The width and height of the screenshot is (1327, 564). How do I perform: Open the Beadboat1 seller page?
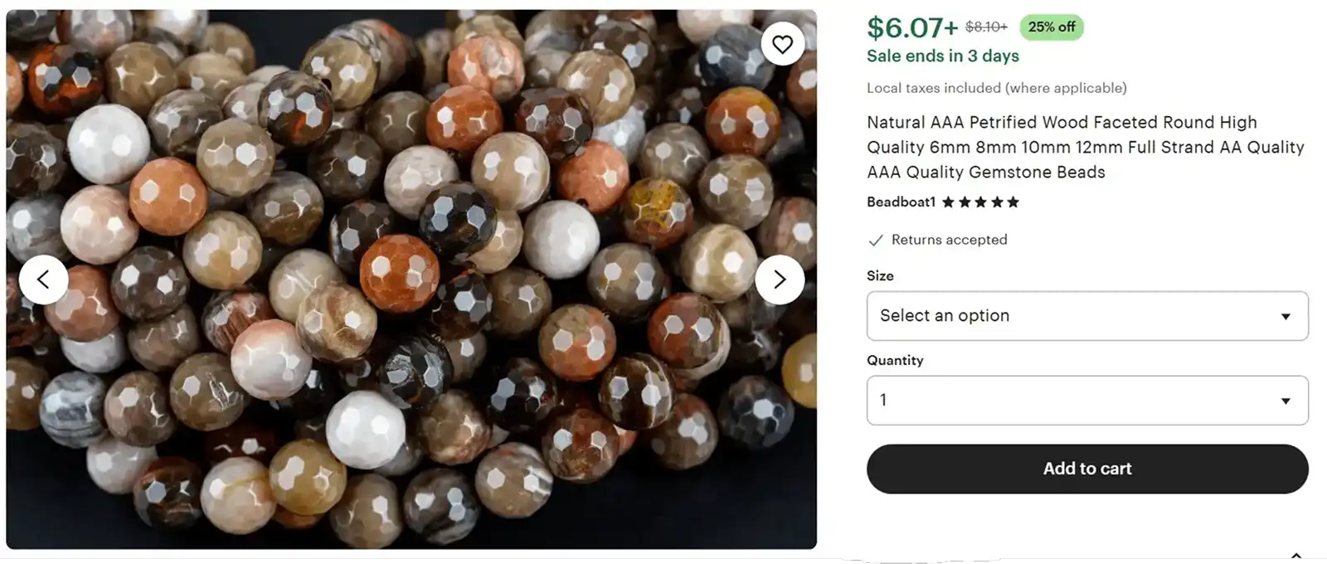[x=900, y=202]
